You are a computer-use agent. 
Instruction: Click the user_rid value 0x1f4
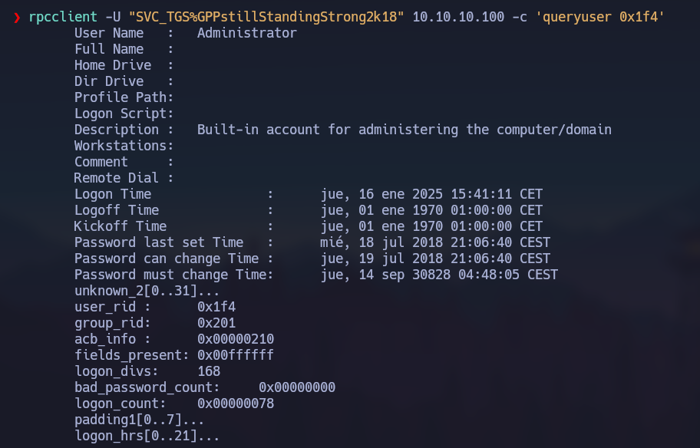216,307
